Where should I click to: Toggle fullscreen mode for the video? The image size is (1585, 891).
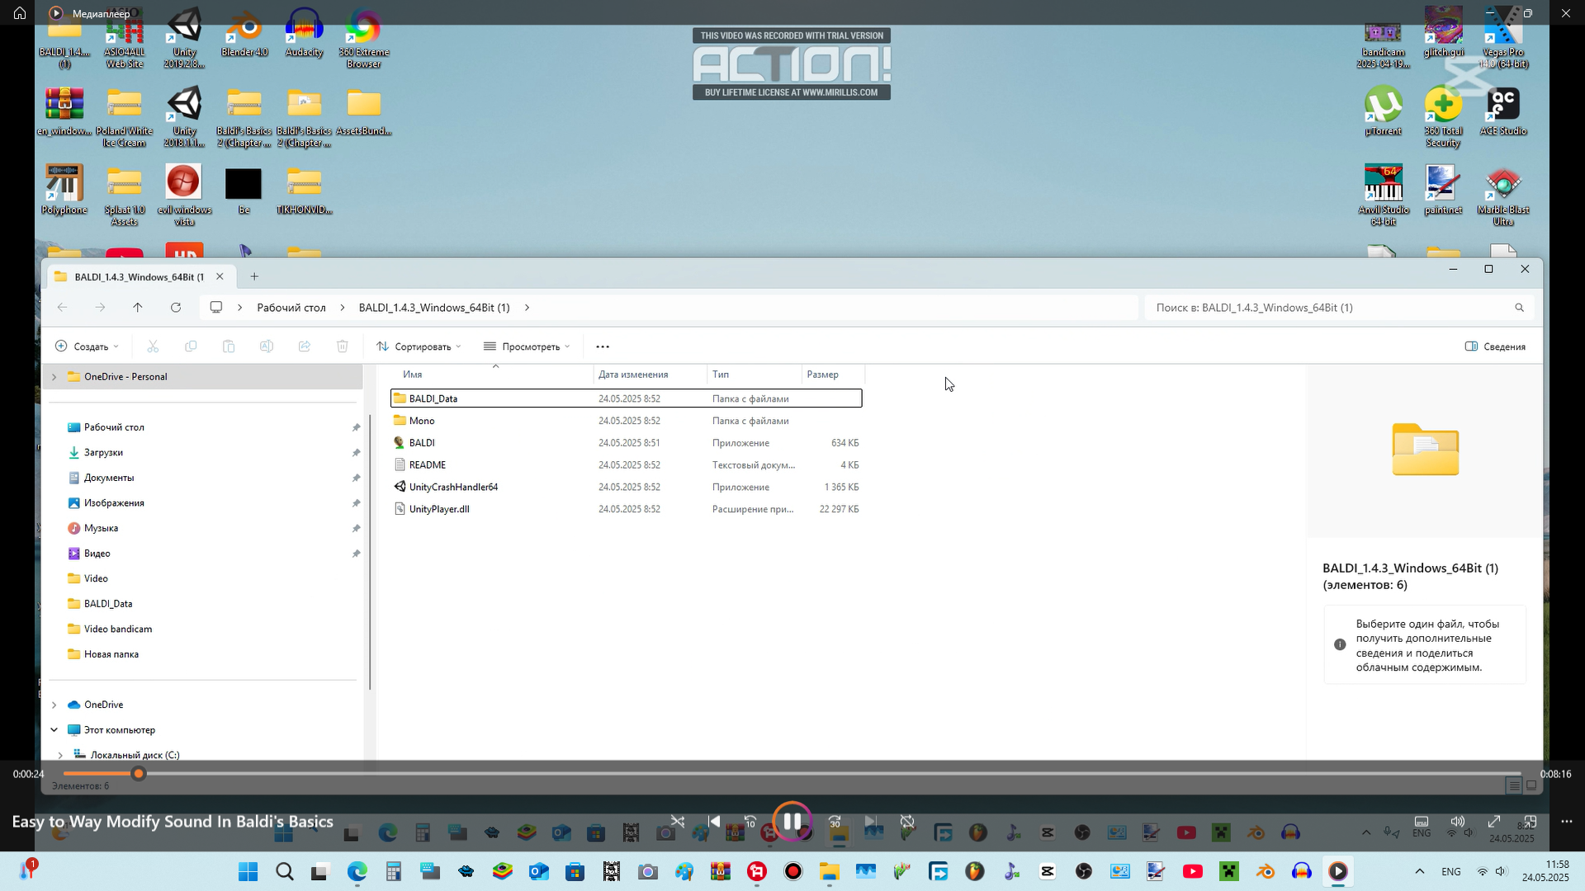click(1494, 822)
